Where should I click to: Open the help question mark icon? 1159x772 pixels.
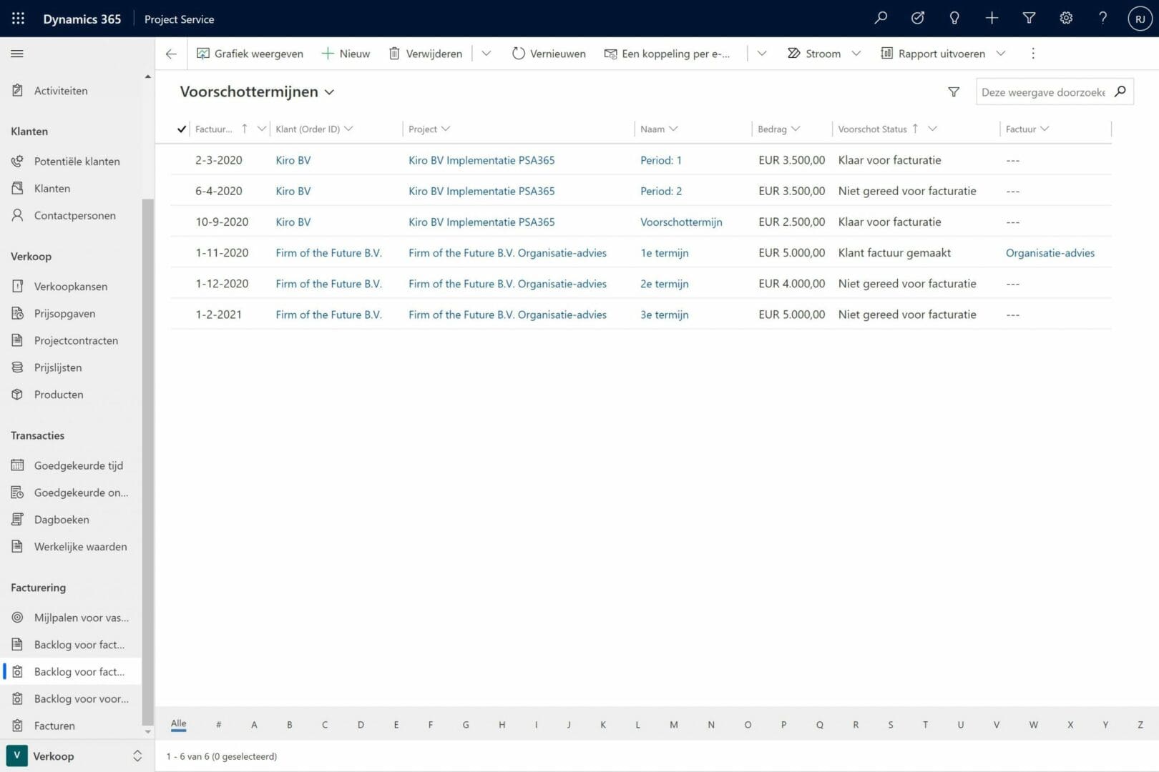tap(1102, 18)
